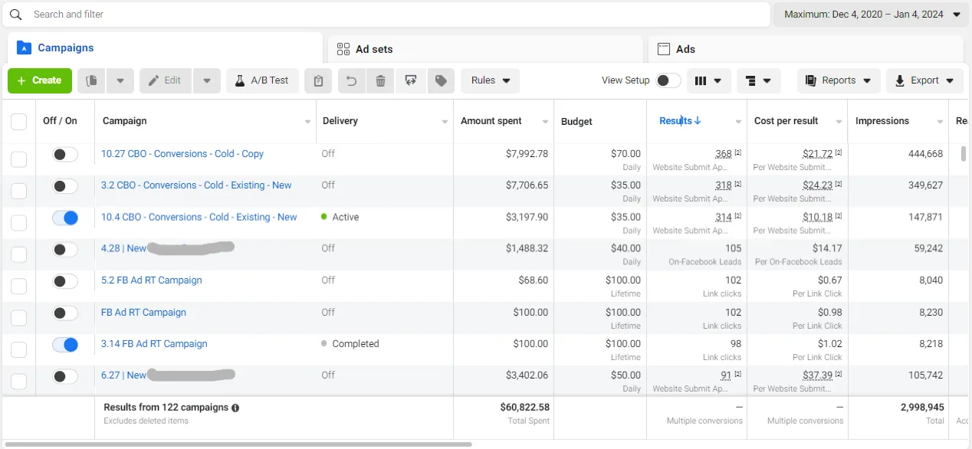
Task: Switch to the Ads tab
Action: pos(806,49)
